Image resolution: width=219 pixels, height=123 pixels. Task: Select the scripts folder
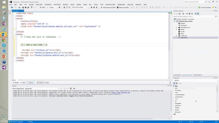click(182, 32)
